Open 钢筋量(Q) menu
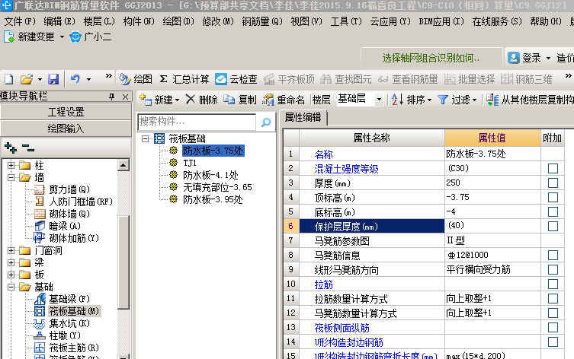 pyautogui.click(x=262, y=21)
